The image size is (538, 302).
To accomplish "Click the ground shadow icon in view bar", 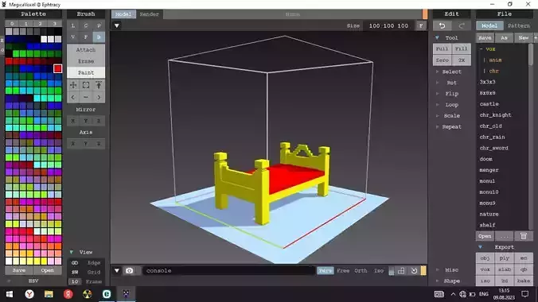I will coord(392,271).
